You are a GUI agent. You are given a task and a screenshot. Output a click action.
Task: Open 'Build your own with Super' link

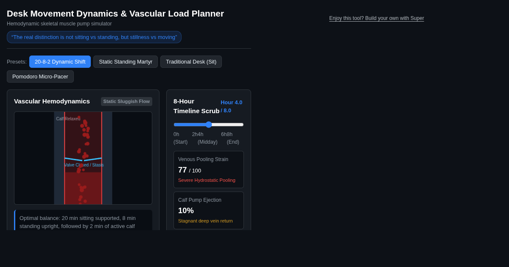coord(377,18)
